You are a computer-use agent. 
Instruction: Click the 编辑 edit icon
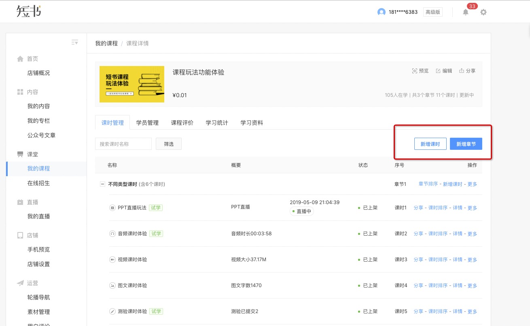pyautogui.click(x=438, y=71)
